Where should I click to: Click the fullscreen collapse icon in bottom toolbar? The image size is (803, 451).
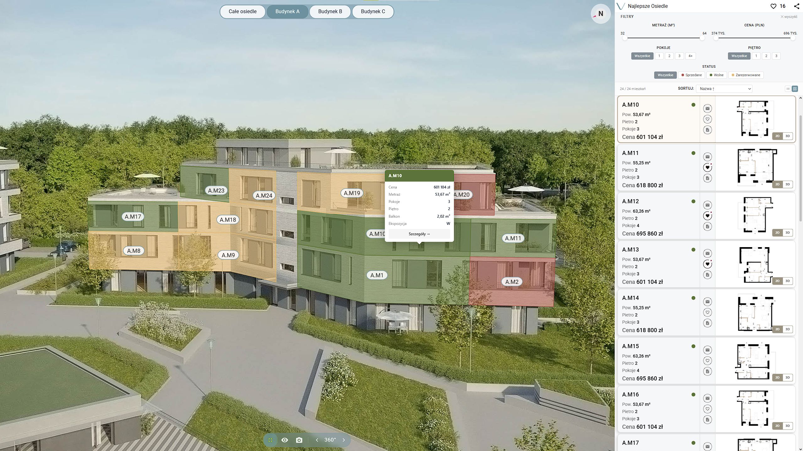pyautogui.click(x=270, y=440)
